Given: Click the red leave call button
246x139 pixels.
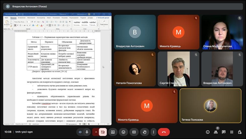Looking at the screenshot, I should pos(164,132).
